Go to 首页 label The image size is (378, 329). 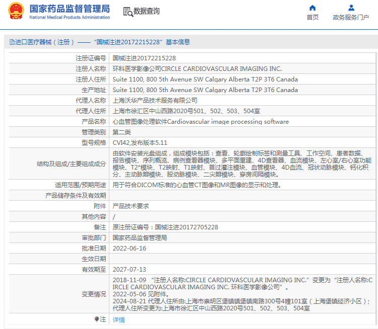tap(312, 17)
